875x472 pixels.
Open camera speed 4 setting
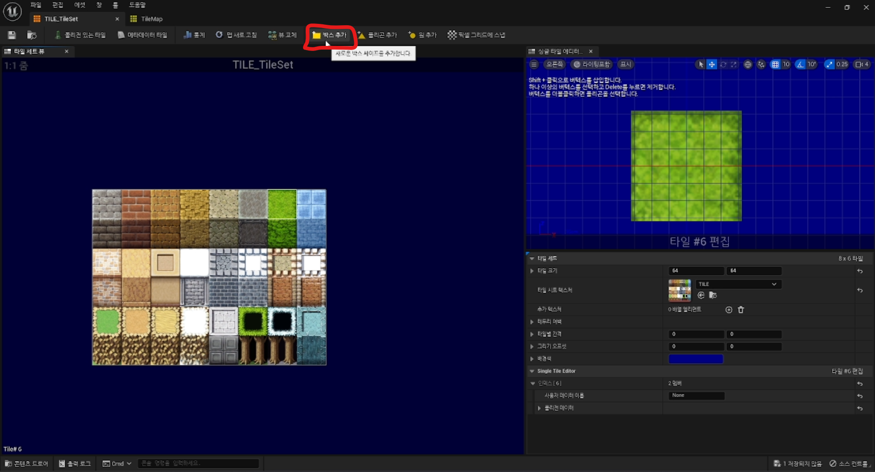click(x=862, y=64)
